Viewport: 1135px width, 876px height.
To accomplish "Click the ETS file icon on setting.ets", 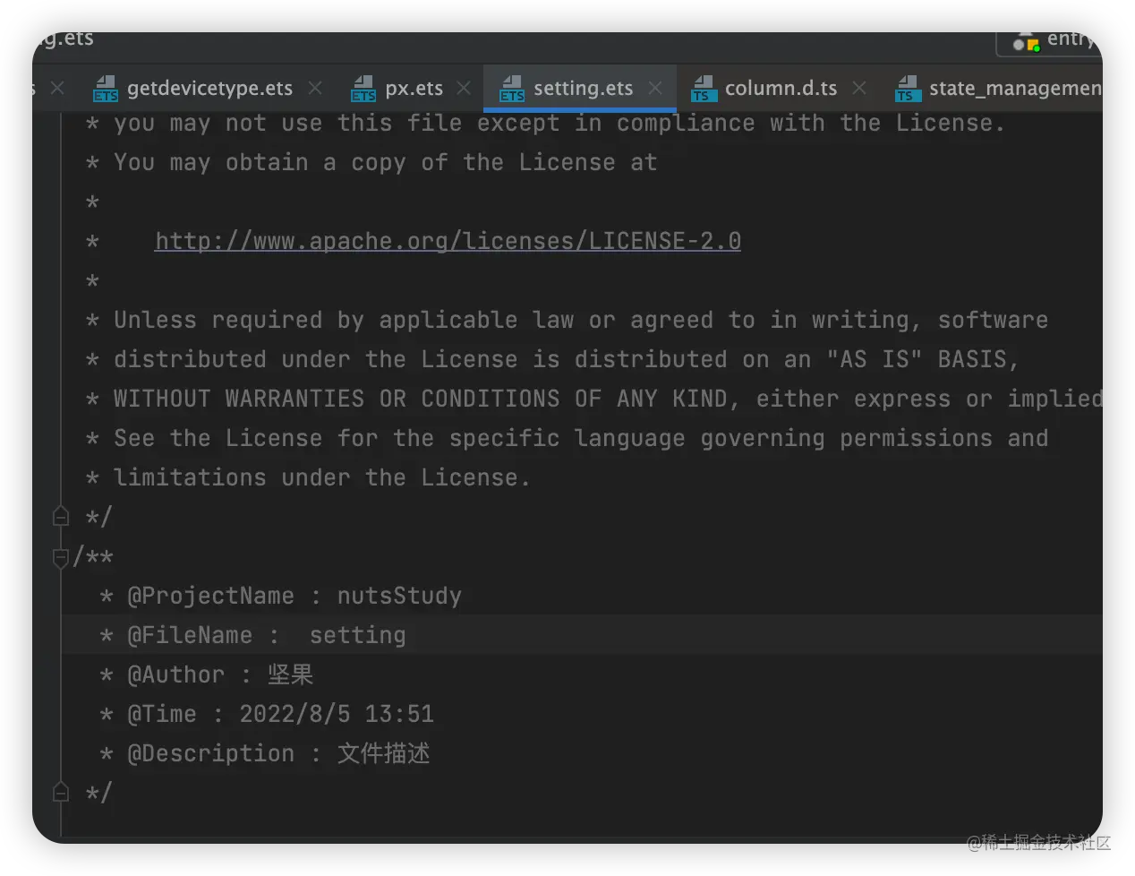I will tap(512, 89).
